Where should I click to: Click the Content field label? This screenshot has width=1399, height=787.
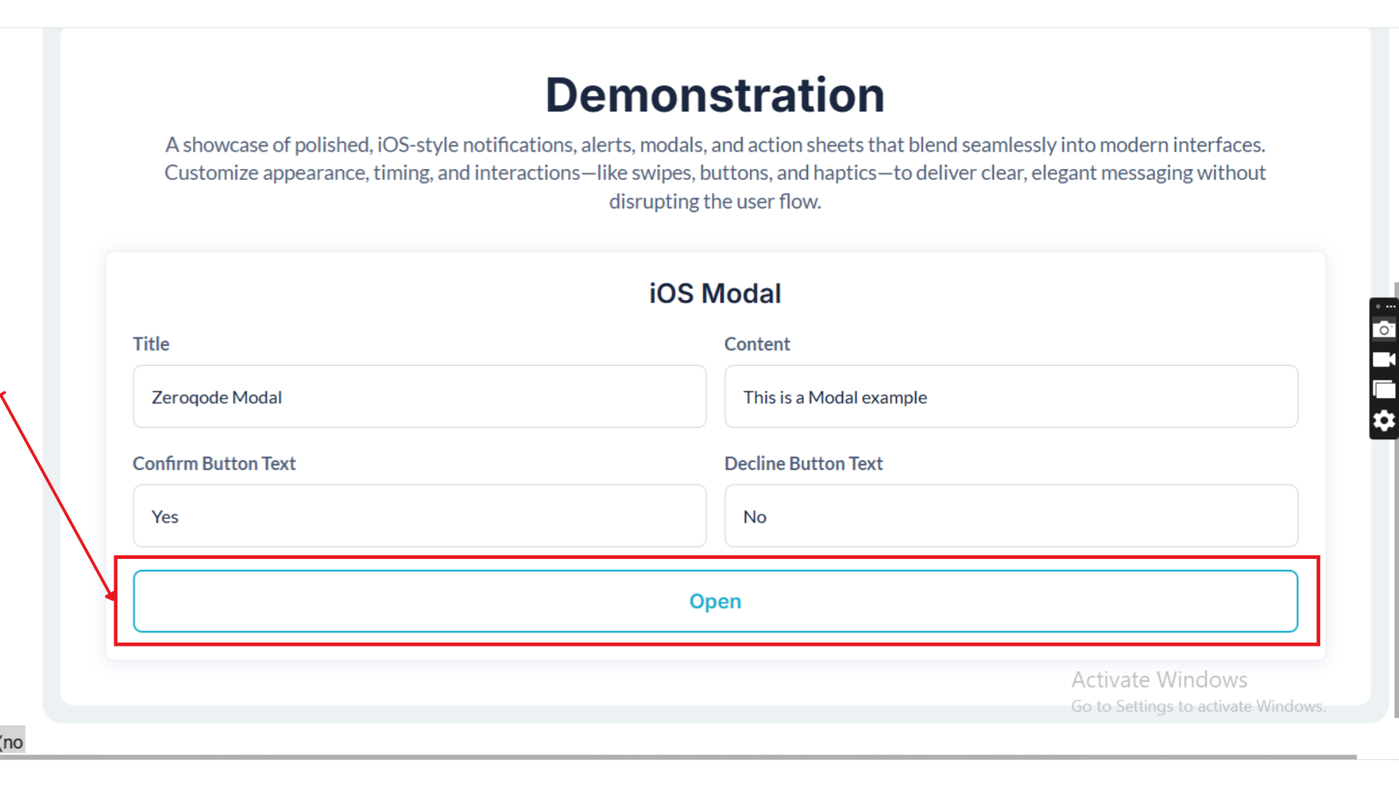(x=756, y=344)
